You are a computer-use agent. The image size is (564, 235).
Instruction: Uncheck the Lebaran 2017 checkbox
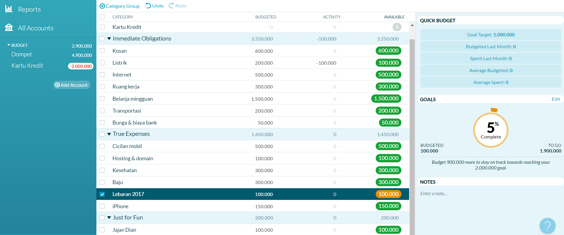click(102, 194)
